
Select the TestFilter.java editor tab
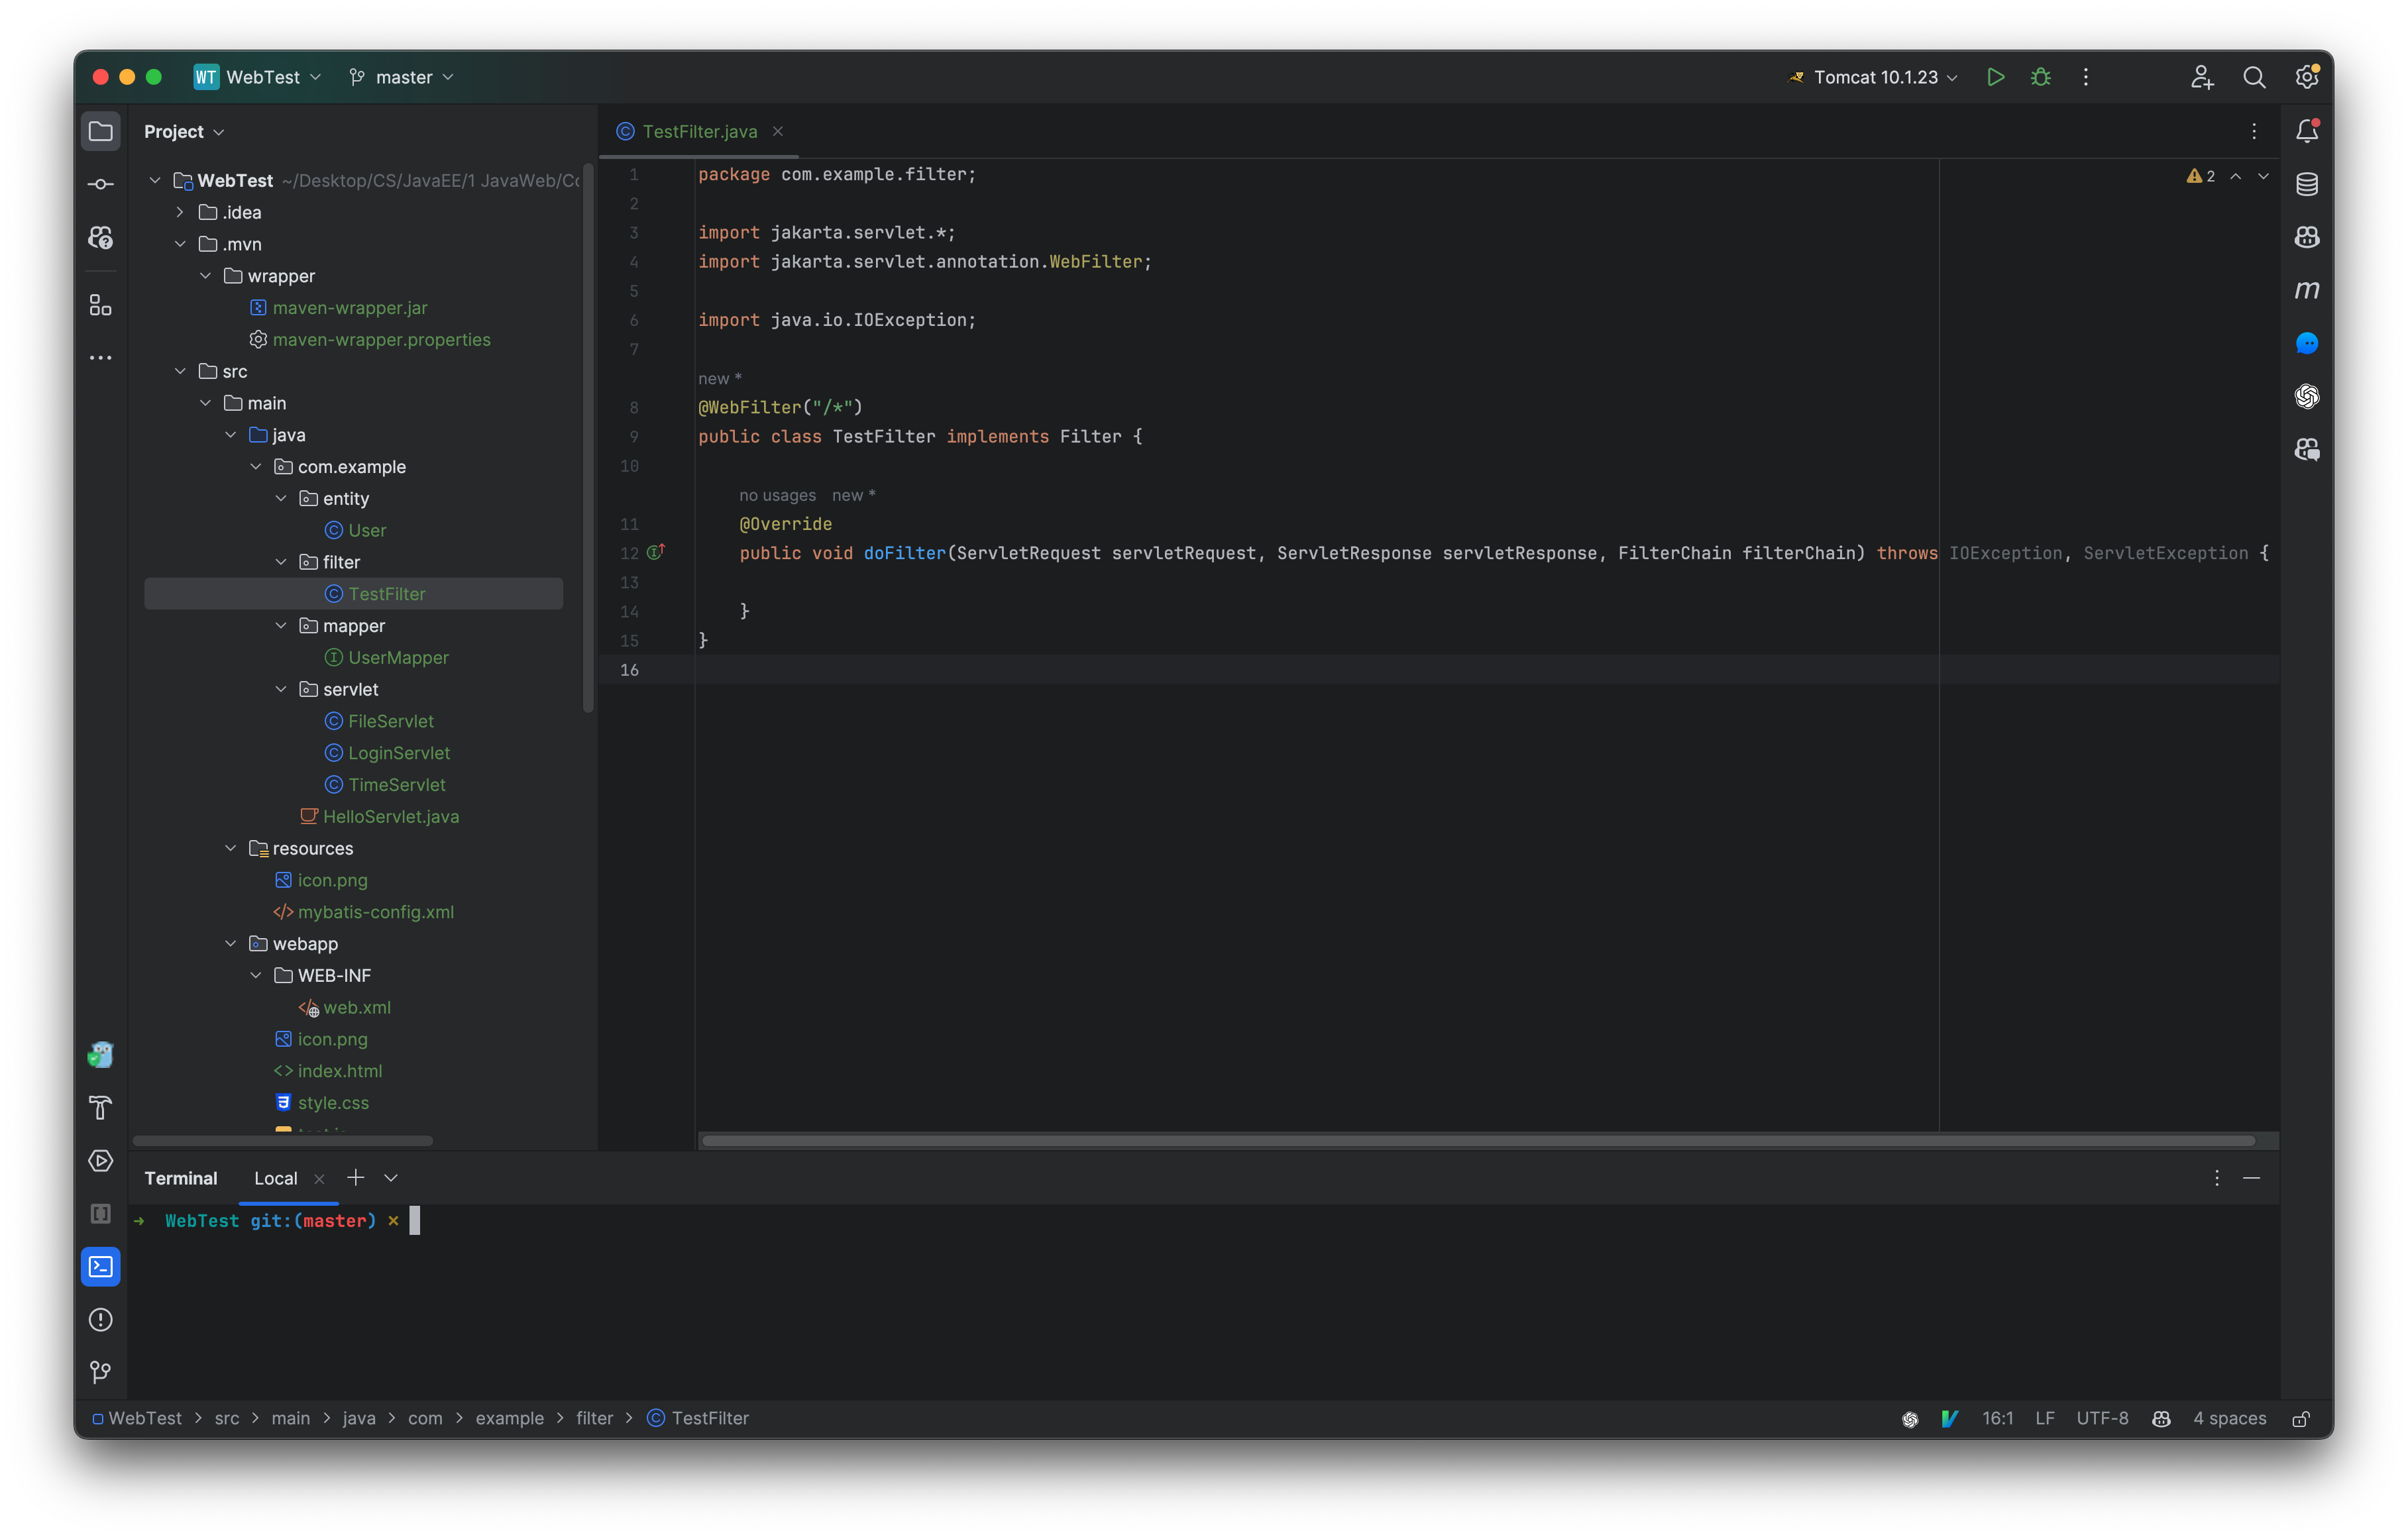tap(699, 131)
